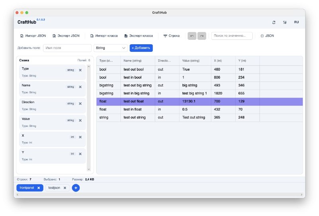
Task: Click the Name (string) column header
Action: (138, 61)
